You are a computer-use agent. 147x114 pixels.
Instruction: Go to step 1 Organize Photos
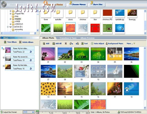point(55,4)
